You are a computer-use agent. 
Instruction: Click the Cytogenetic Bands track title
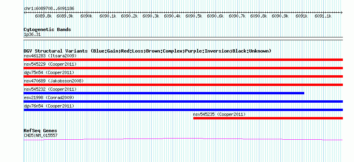(x=47, y=29)
